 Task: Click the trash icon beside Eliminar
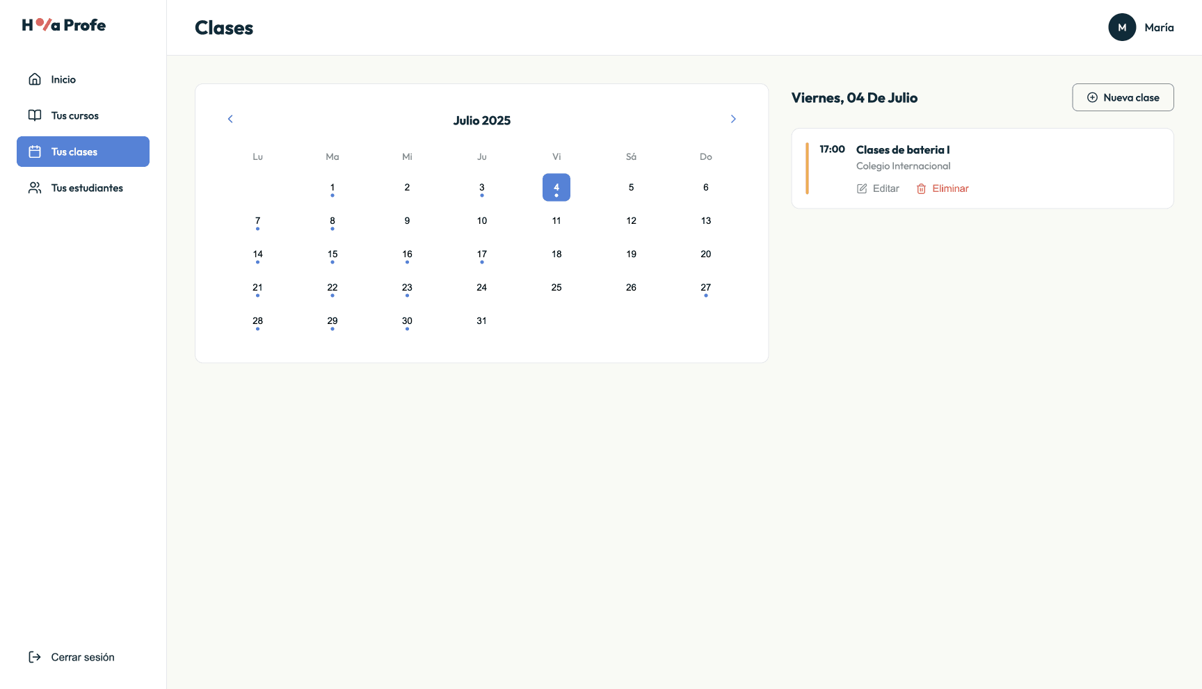(x=921, y=188)
